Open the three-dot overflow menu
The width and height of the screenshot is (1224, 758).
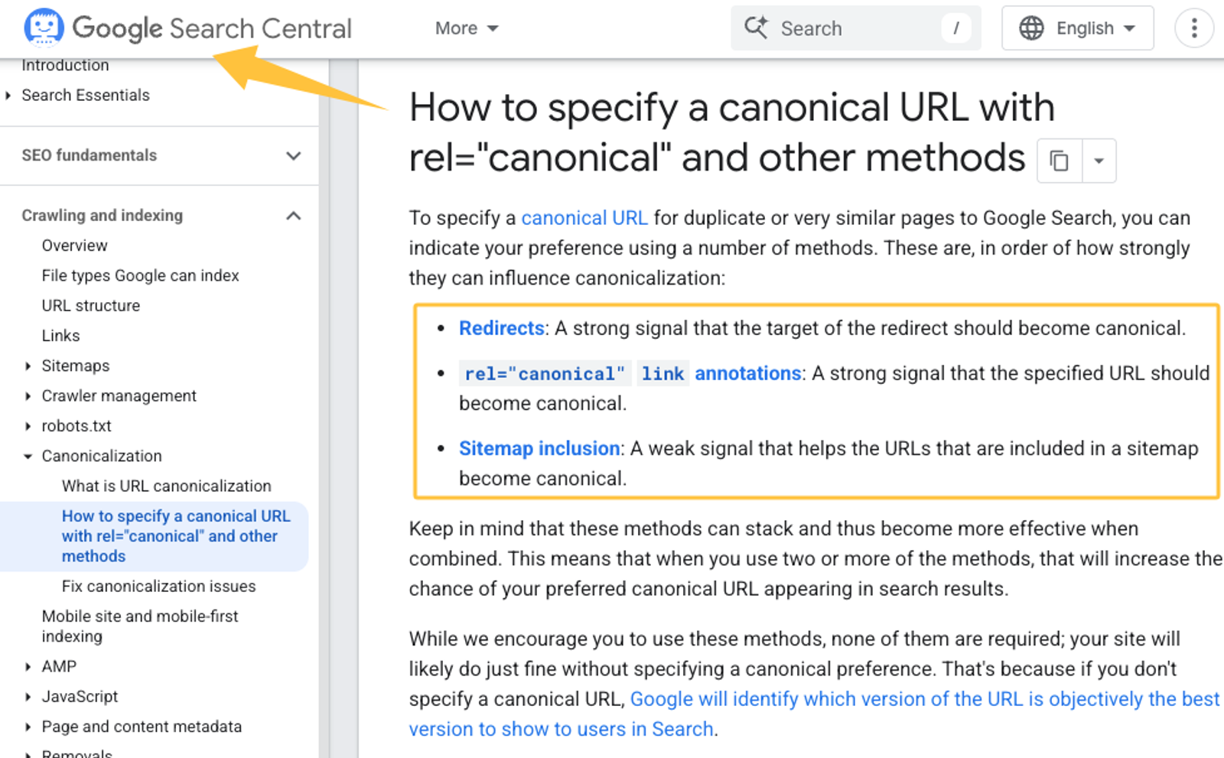(1194, 28)
